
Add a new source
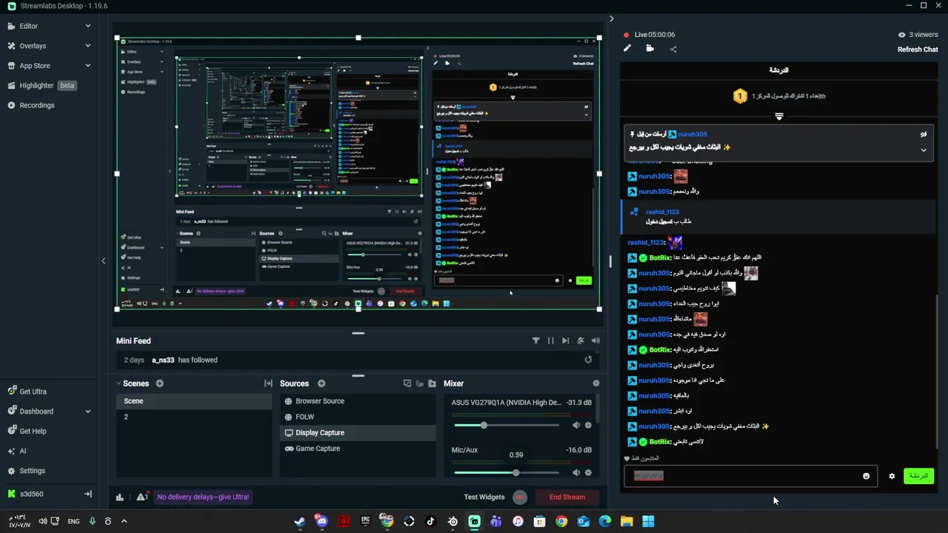tap(321, 383)
